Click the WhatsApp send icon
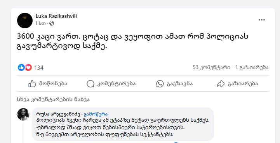This screenshot has height=143, width=280. coord(160,84)
